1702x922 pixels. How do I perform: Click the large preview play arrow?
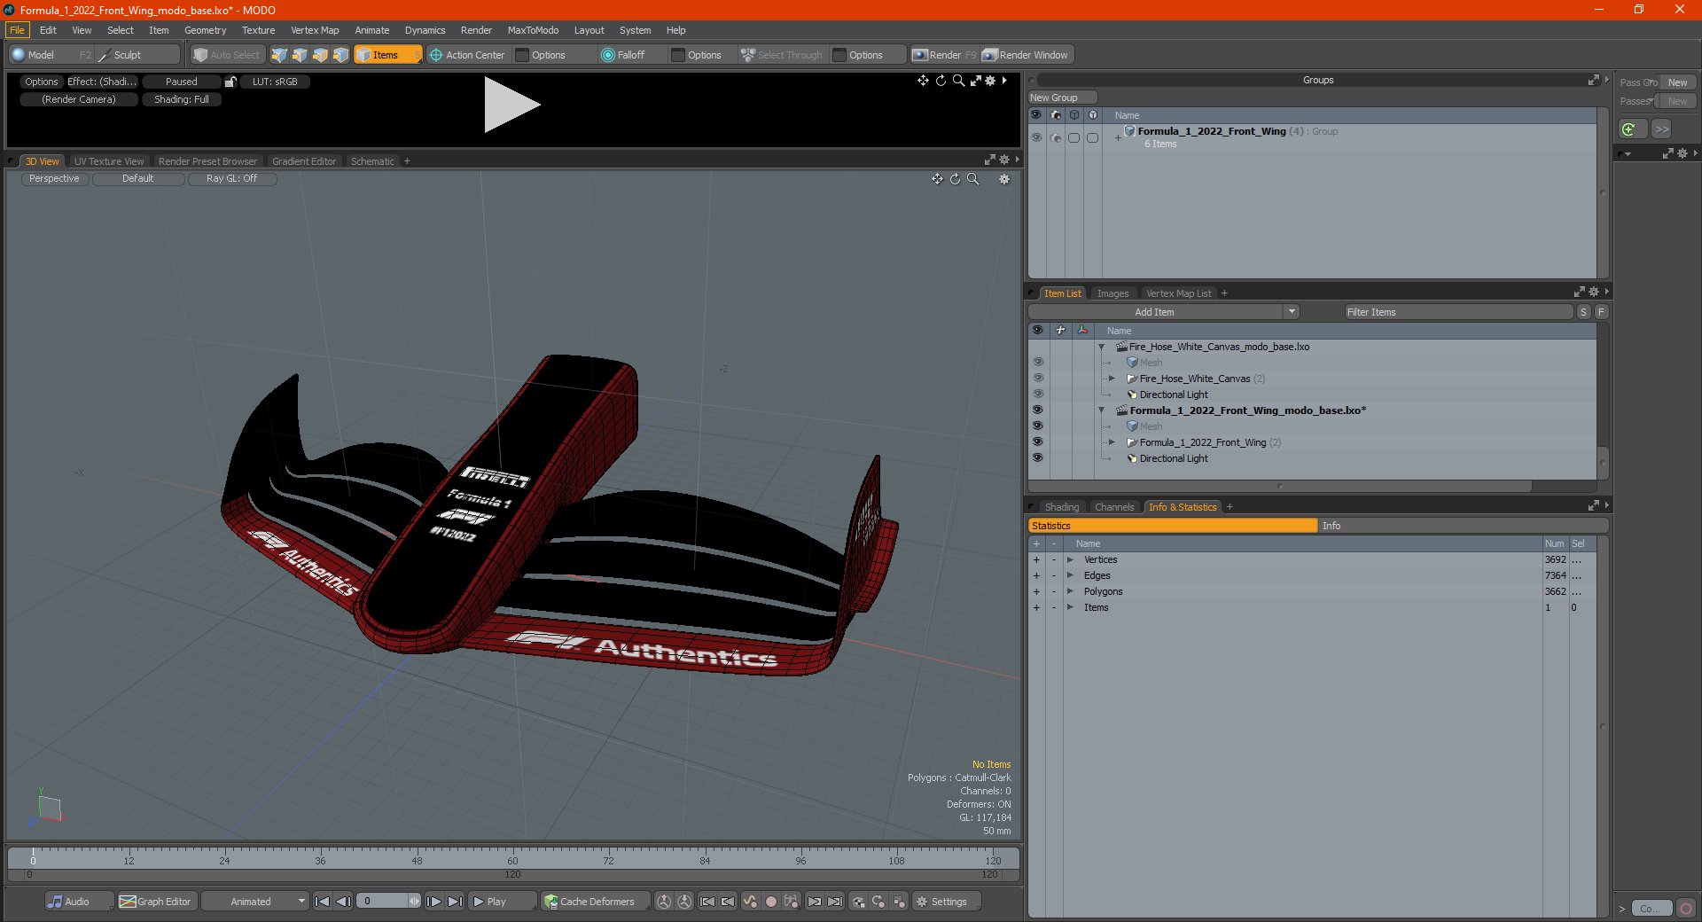pos(511,105)
